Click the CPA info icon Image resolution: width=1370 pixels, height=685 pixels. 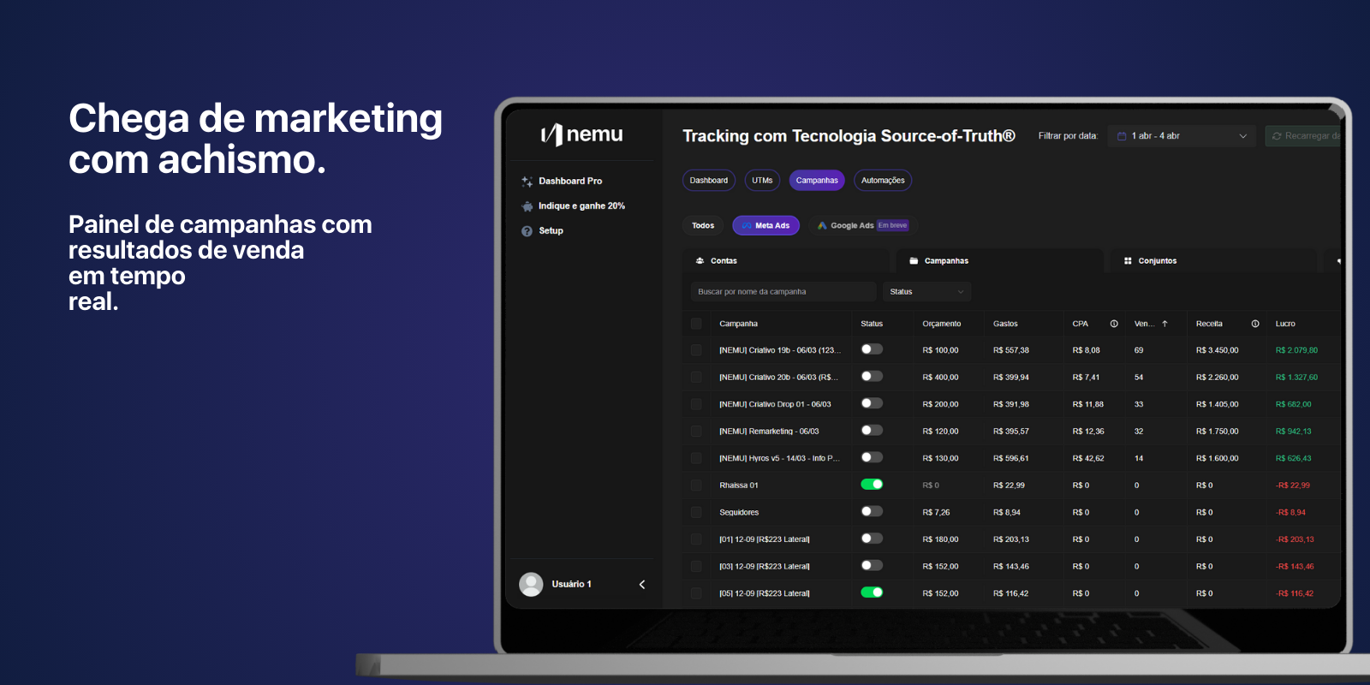point(1114,324)
